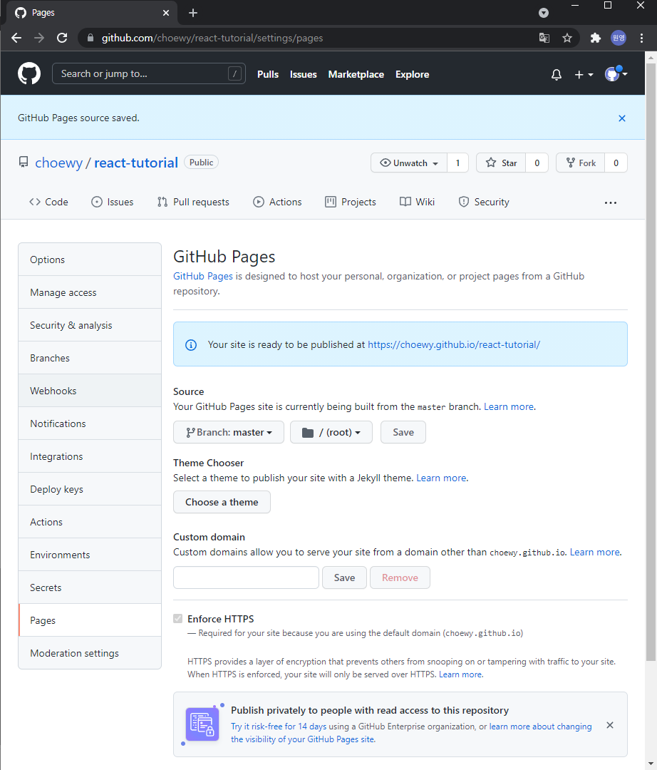Switch to the repository Issues tab

click(113, 202)
